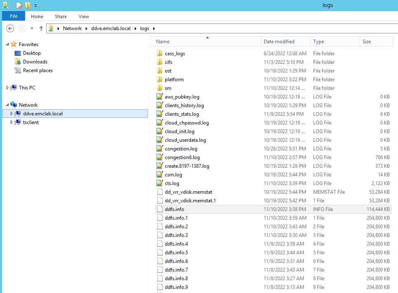This screenshot has height=293, width=398.
Task: Select the dd_vrr_vdisk.memstat file
Action: (x=190, y=192)
